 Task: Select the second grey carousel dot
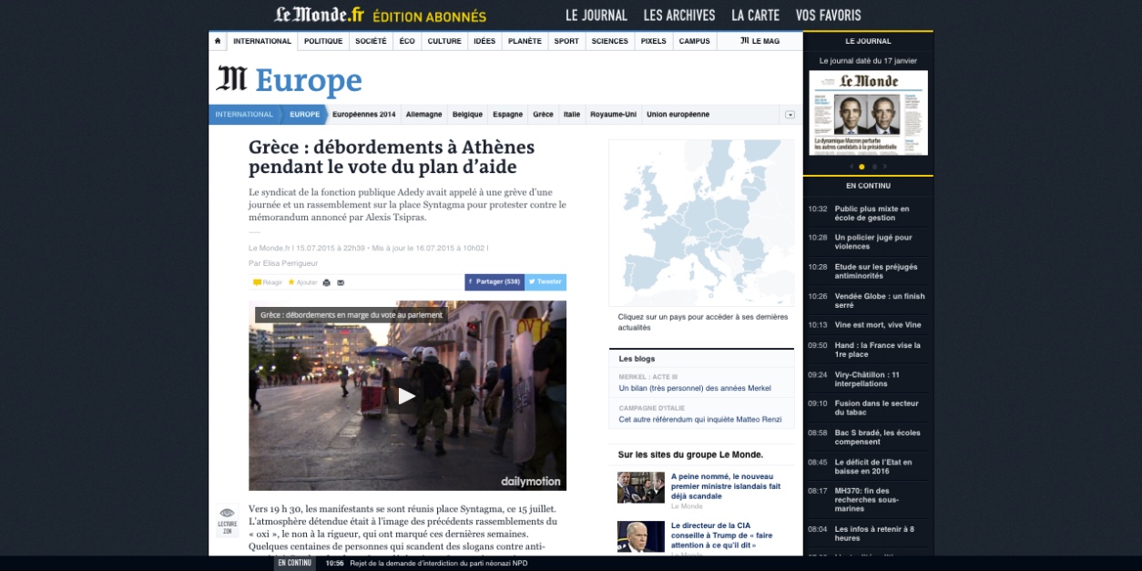[874, 167]
